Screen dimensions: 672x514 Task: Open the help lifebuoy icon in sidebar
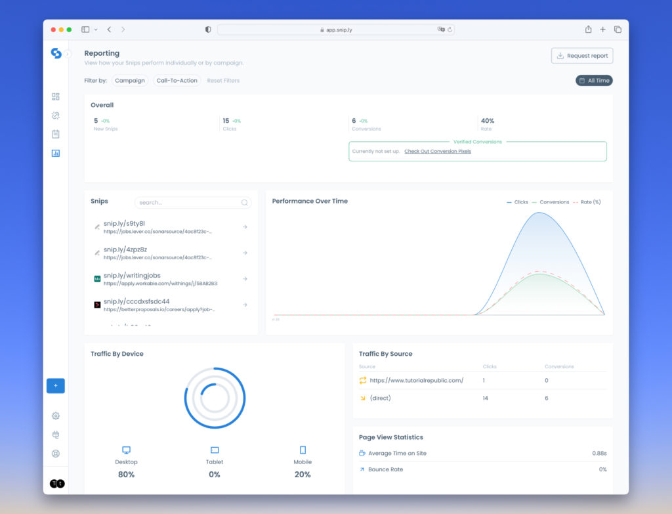click(56, 454)
